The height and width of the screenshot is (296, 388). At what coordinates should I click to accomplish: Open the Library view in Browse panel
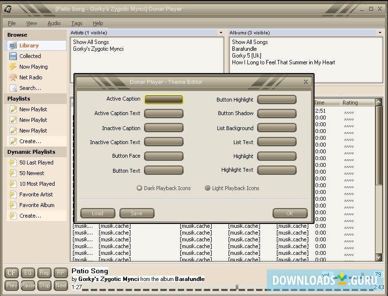[x=30, y=45]
